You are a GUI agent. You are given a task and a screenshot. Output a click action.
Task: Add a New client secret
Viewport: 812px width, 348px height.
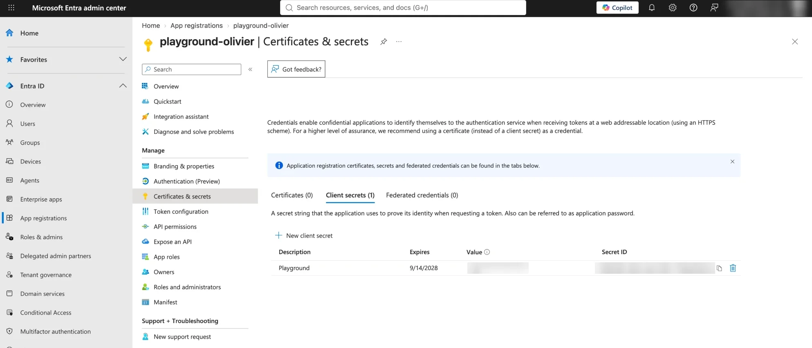tap(304, 235)
